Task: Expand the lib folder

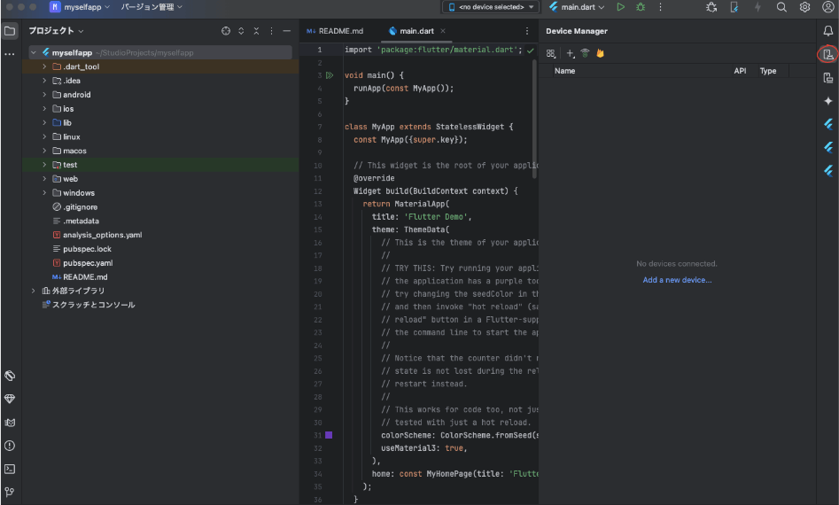Action: click(44, 122)
